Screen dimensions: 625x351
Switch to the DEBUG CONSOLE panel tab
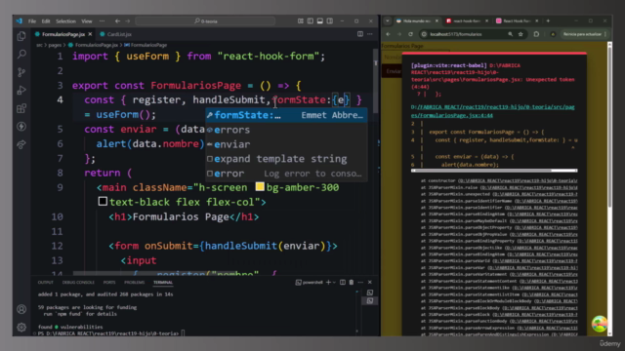(78, 282)
